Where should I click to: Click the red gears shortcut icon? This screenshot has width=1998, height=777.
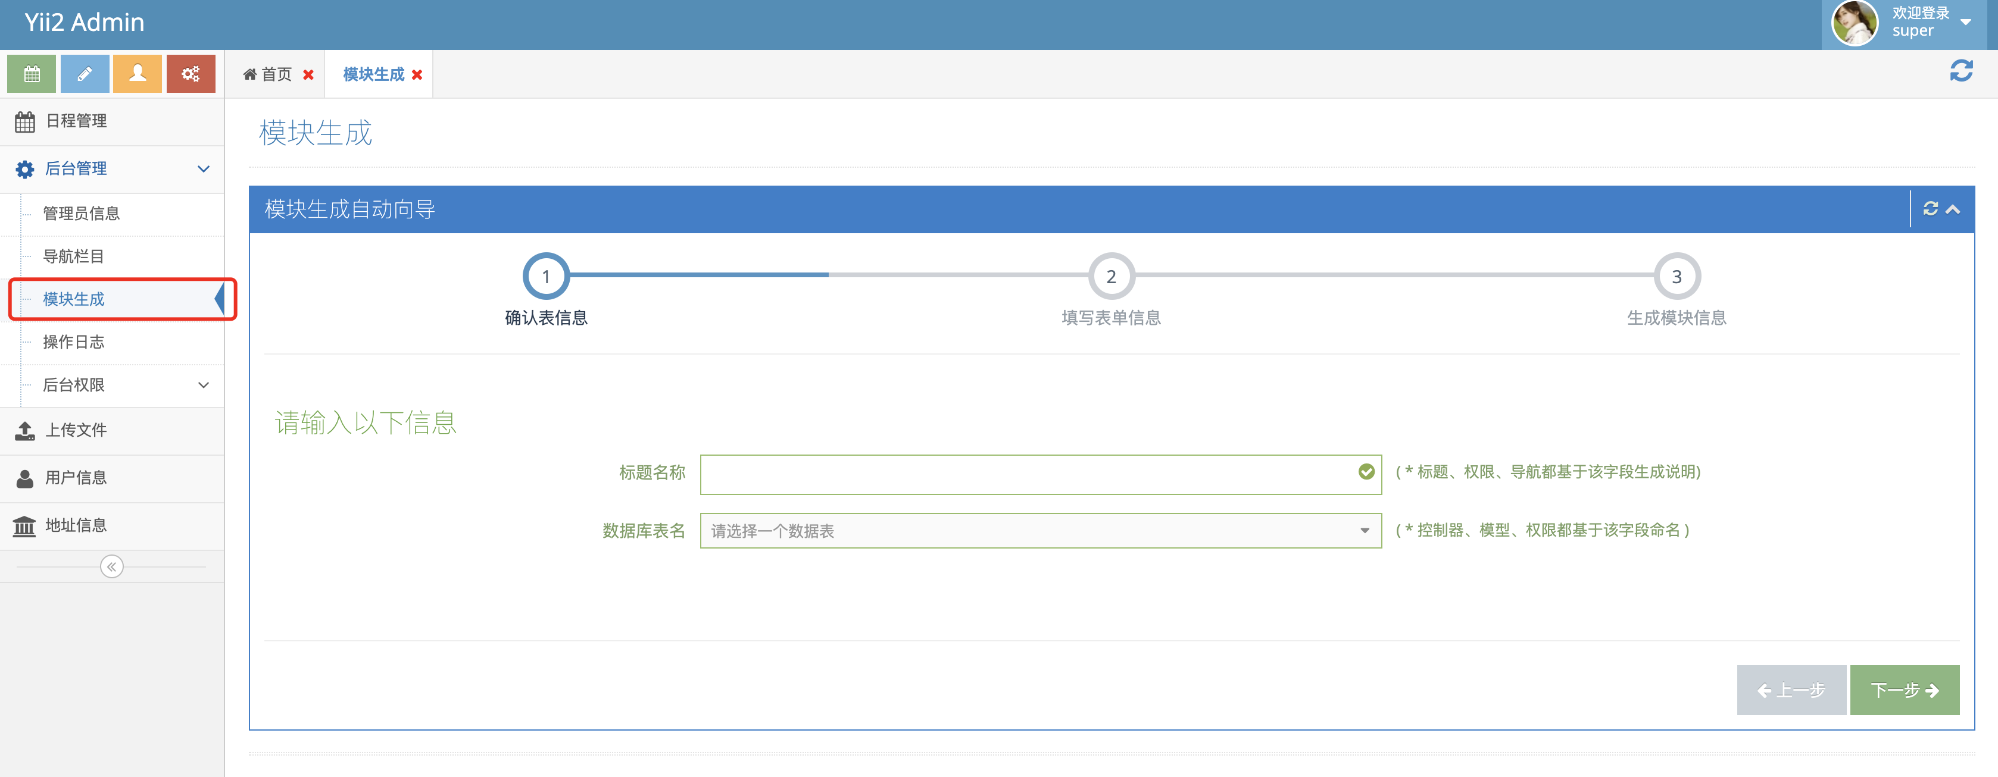point(191,74)
